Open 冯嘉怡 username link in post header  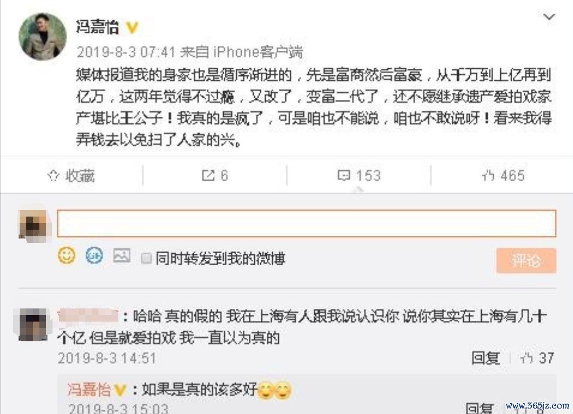(x=97, y=27)
